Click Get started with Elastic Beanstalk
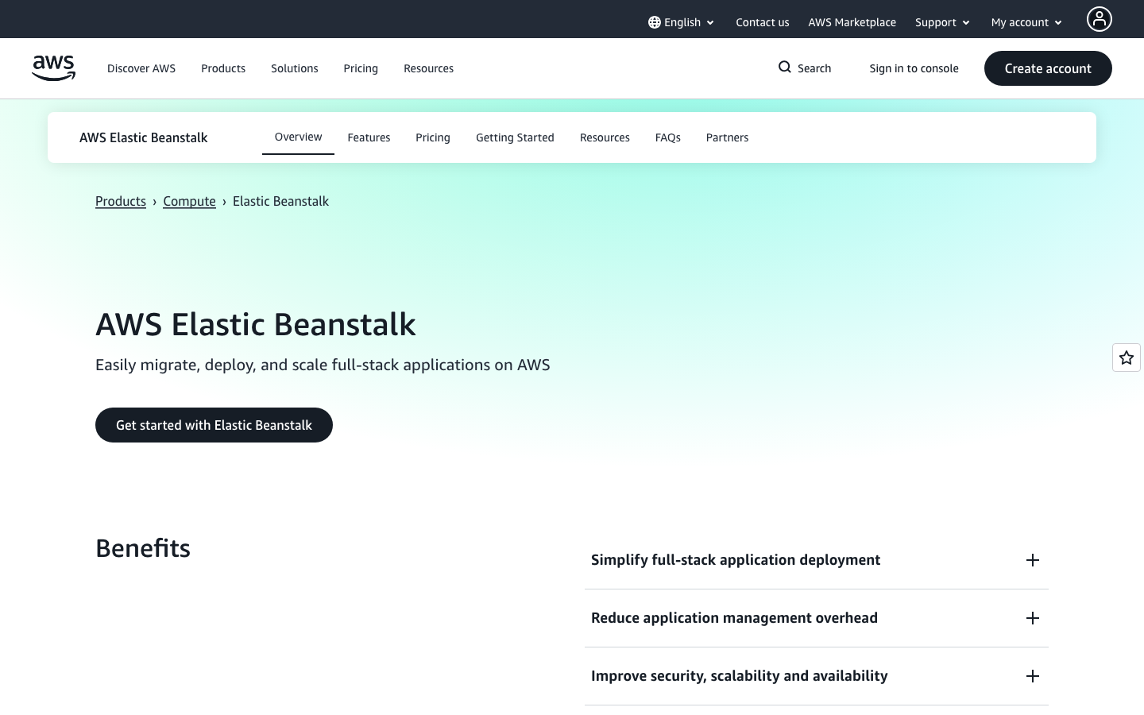This screenshot has width=1144, height=715. tap(214, 425)
